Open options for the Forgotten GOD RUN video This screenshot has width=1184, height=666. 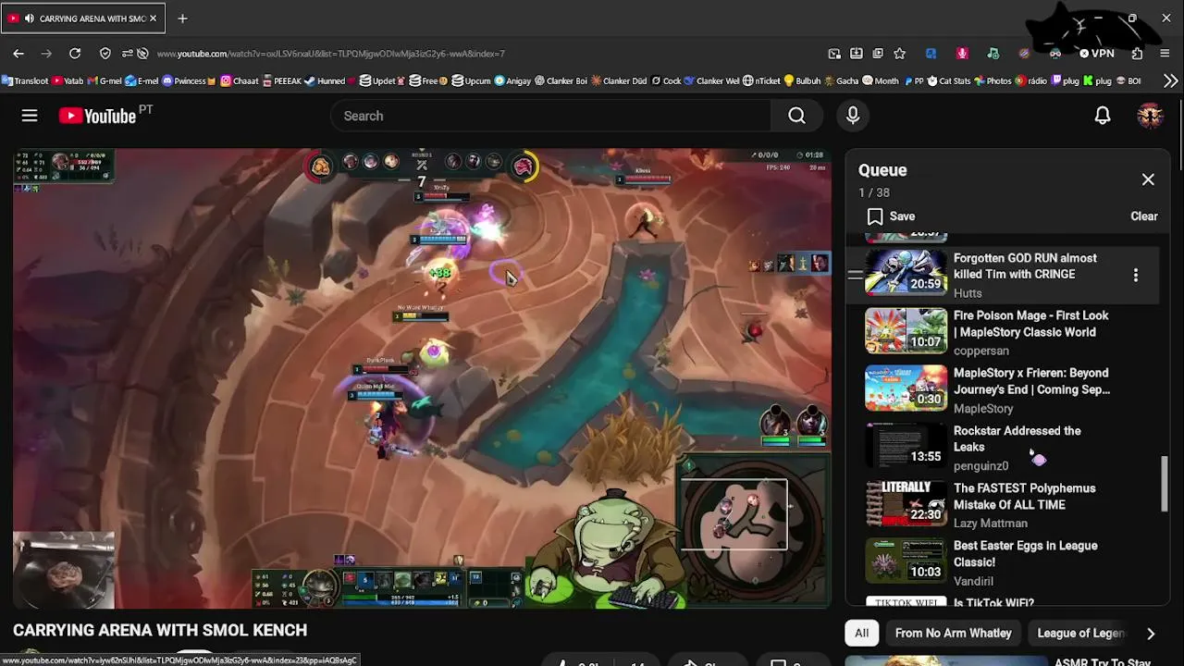(x=1136, y=275)
